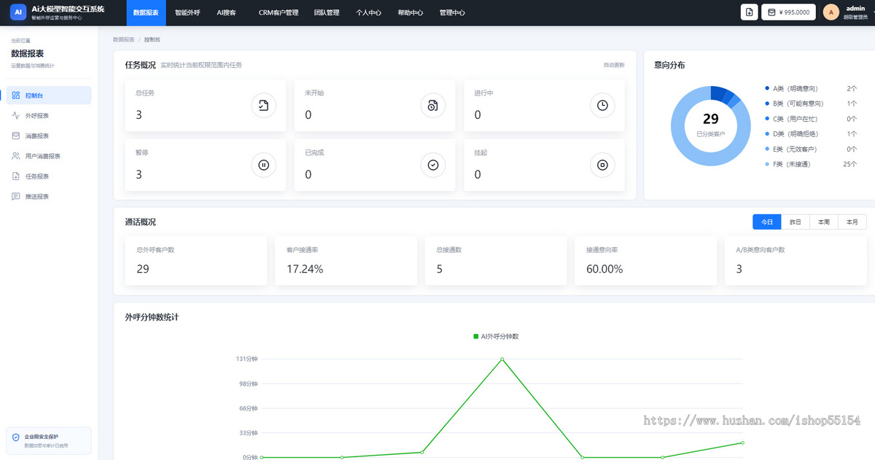The height and width of the screenshot is (460, 875).
Task: Open the 推送报表 message icon
Action: coord(16,197)
